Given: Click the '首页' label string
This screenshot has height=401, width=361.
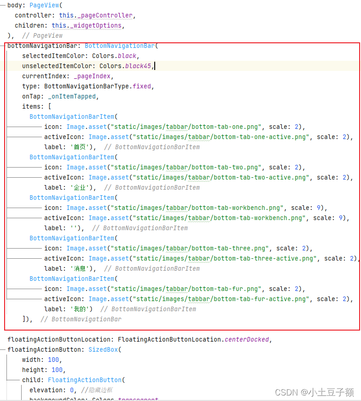Looking at the screenshot, I should (x=80, y=147).
